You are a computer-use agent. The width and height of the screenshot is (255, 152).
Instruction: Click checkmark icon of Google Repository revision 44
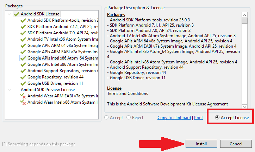pos(23,77)
